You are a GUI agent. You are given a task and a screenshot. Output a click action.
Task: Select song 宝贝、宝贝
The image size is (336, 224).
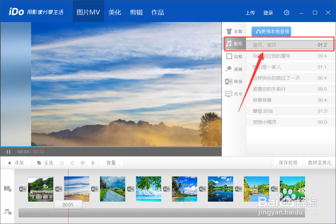pyautogui.click(x=290, y=45)
